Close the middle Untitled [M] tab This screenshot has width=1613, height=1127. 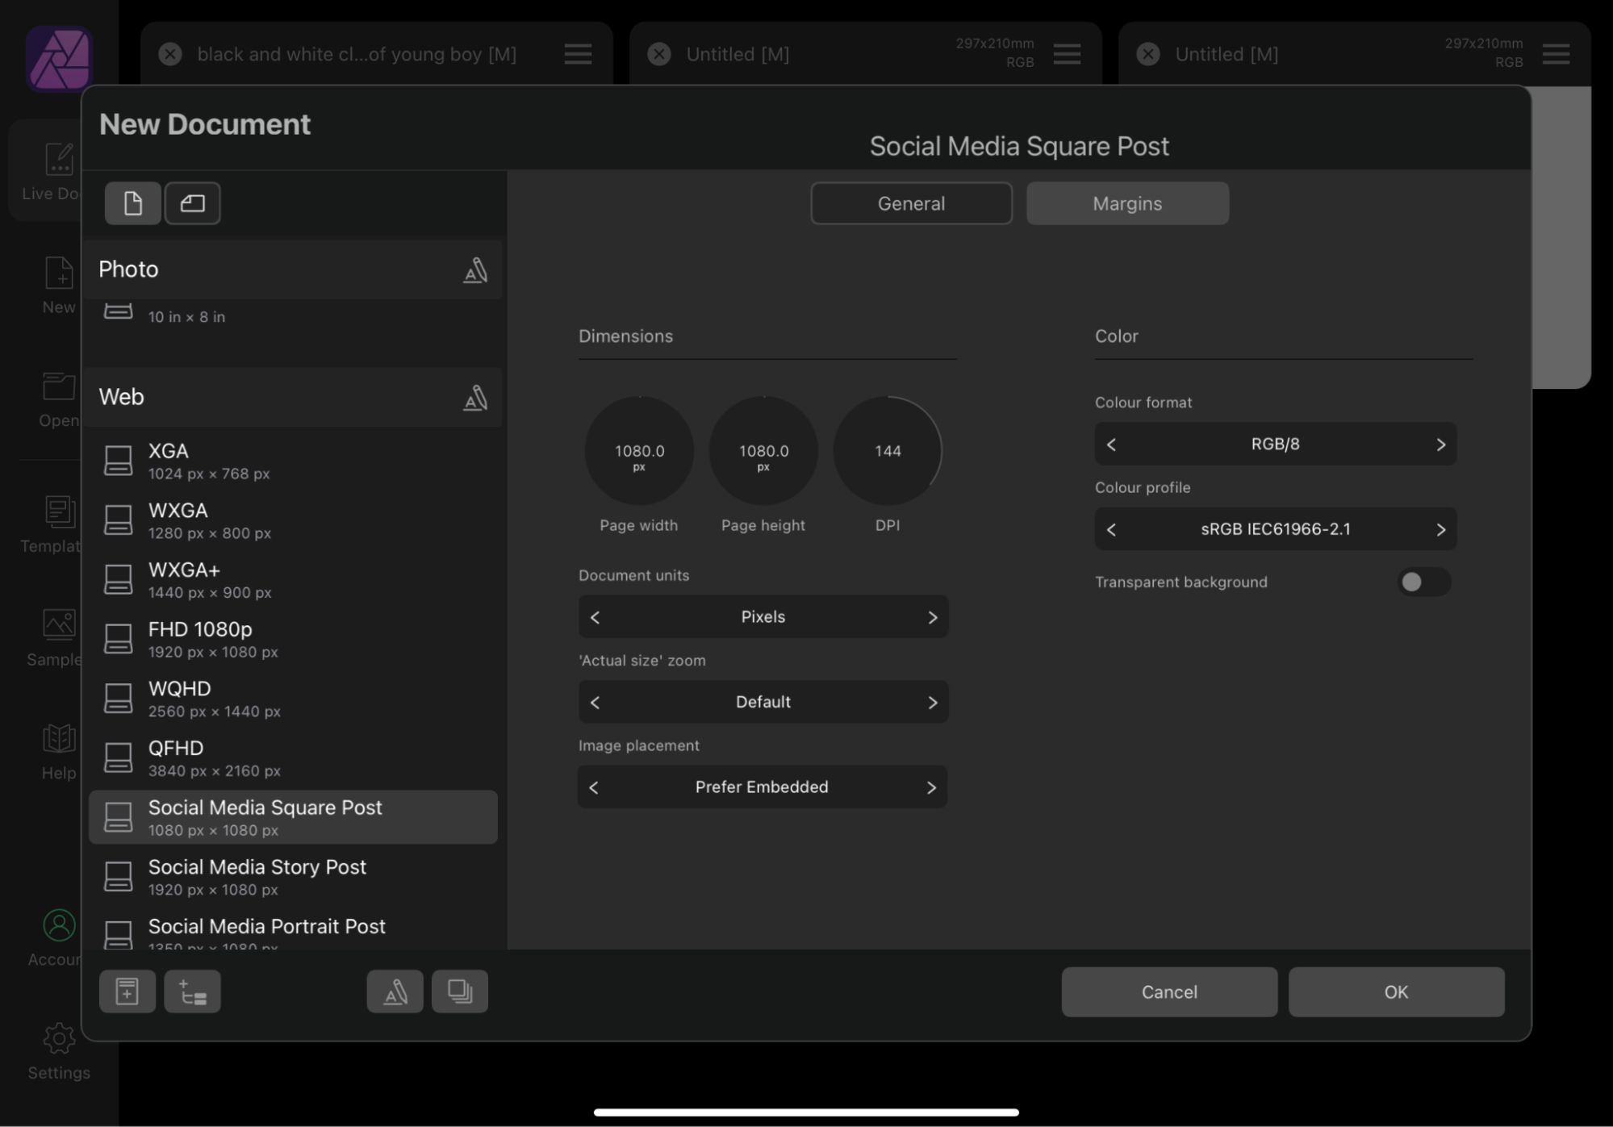pyautogui.click(x=659, y=54)
